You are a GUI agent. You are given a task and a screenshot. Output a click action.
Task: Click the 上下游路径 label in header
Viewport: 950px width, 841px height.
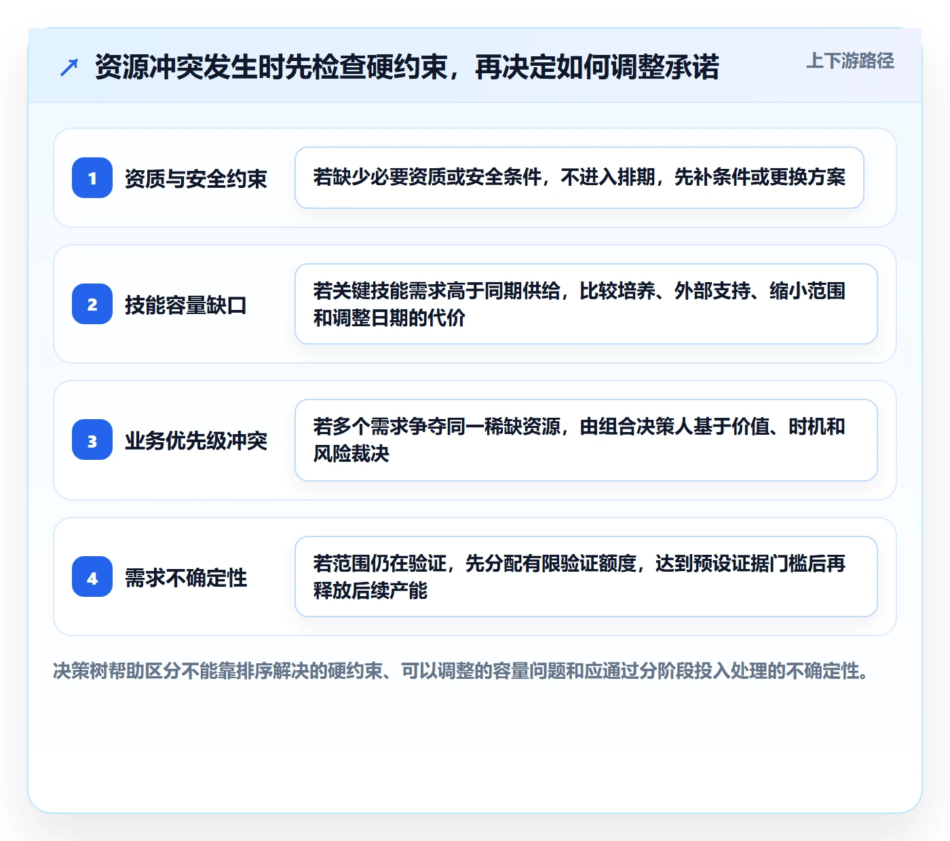(850, 61)
